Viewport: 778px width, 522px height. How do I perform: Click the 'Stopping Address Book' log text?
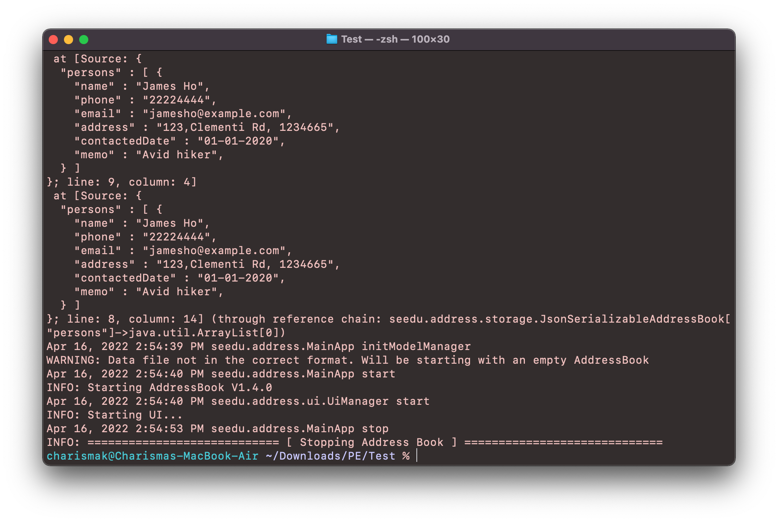pos(371,442)
